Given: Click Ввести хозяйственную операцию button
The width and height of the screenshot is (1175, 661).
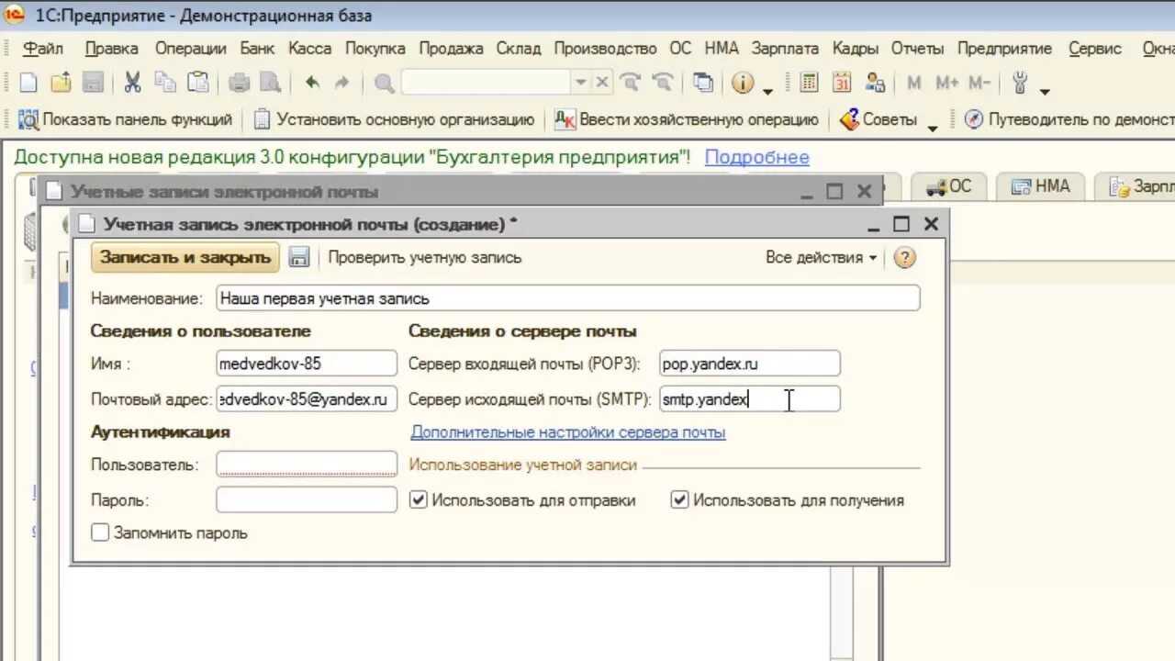Looking at the screenshot, I should (x=687, y=119).
